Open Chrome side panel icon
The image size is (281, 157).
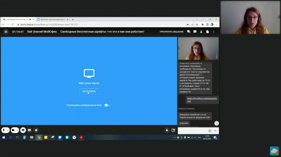207,25
